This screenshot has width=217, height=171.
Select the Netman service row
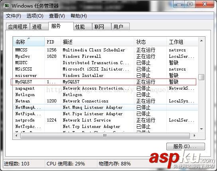pos(105,101)
